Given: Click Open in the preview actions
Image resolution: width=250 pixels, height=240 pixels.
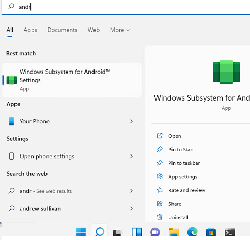Looking at the screenshot, I should (175, 136).
